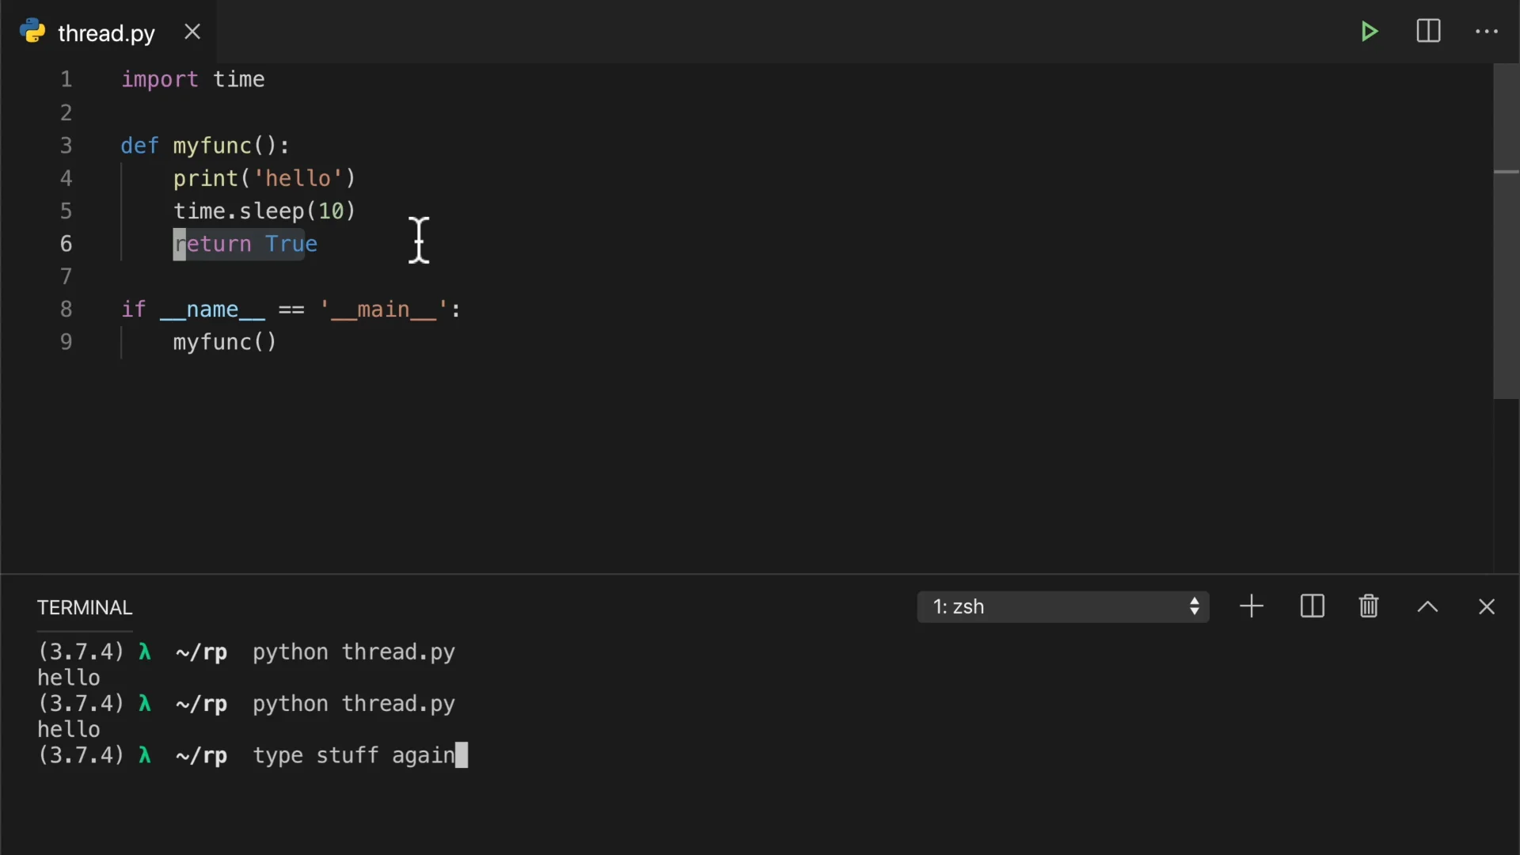Close the terminal panel

click(x=1486, y=607)
